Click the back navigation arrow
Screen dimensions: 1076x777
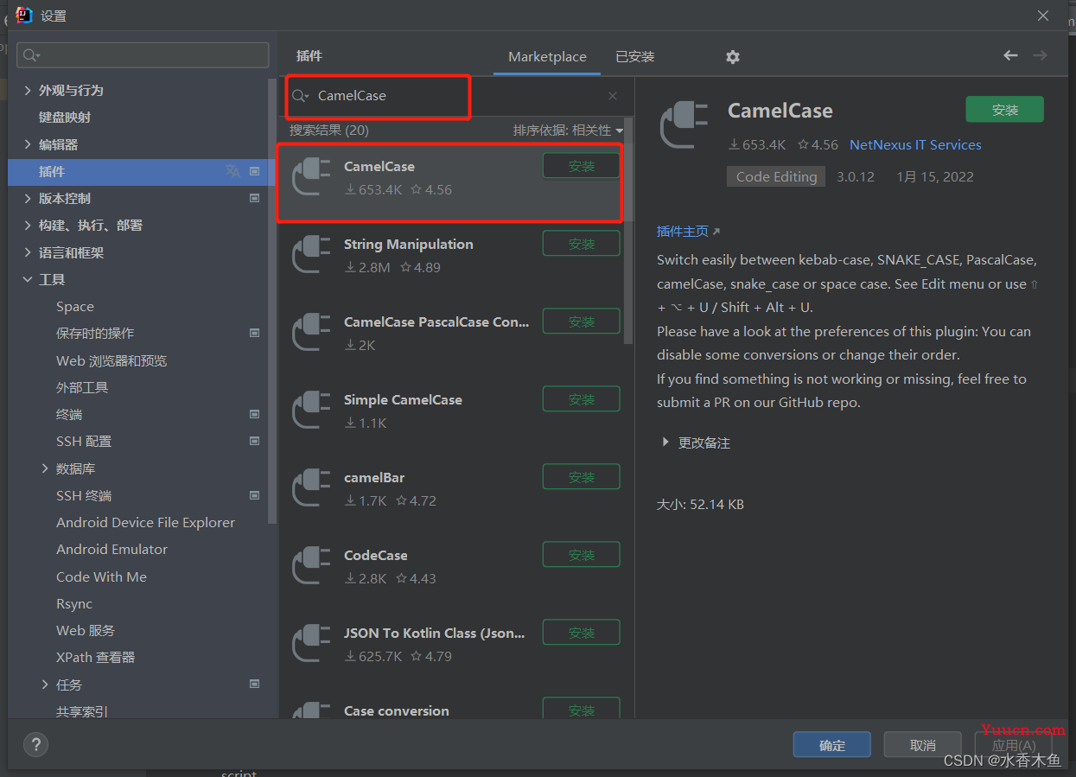click(1010, 55)
